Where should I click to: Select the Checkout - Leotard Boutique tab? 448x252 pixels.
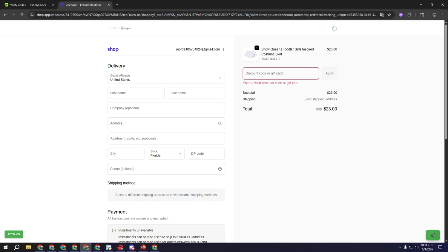(x=84, y=5)
